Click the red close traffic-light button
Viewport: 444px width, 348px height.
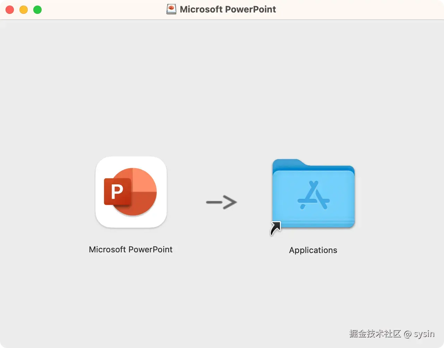click(x=9, y=10)
